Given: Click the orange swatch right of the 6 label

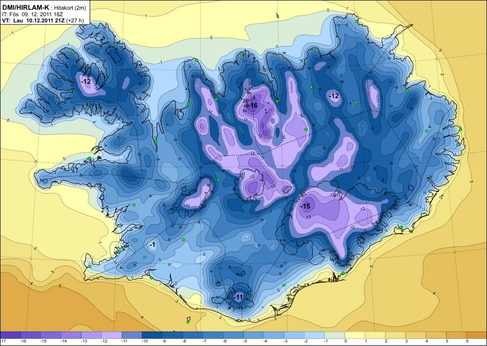Looking at the screenshot, I should [x=477, y=335].
